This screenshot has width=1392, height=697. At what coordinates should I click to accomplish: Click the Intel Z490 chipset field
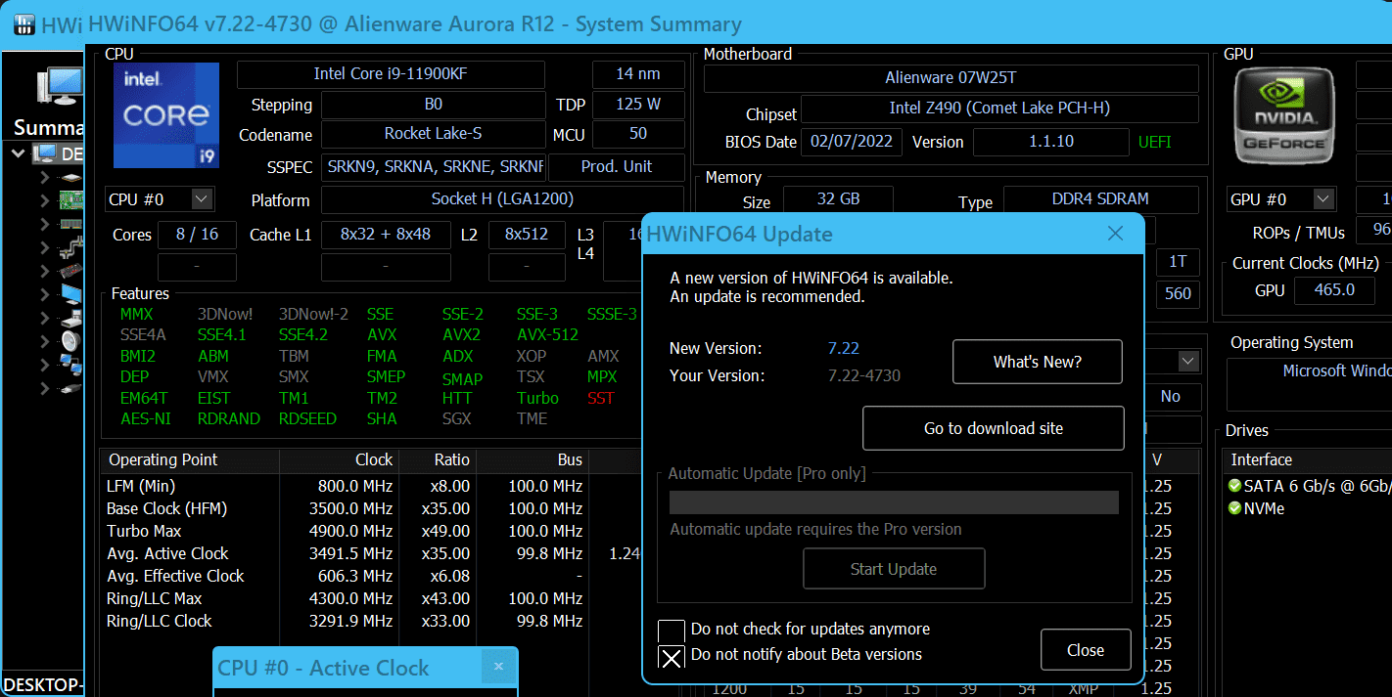pyautogui.click(x=999, y=109)
